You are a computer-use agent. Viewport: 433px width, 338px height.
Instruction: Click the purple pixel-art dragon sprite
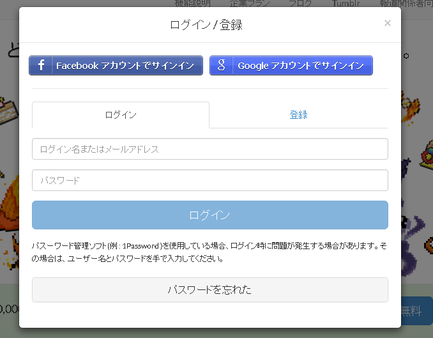click(411, 243)
